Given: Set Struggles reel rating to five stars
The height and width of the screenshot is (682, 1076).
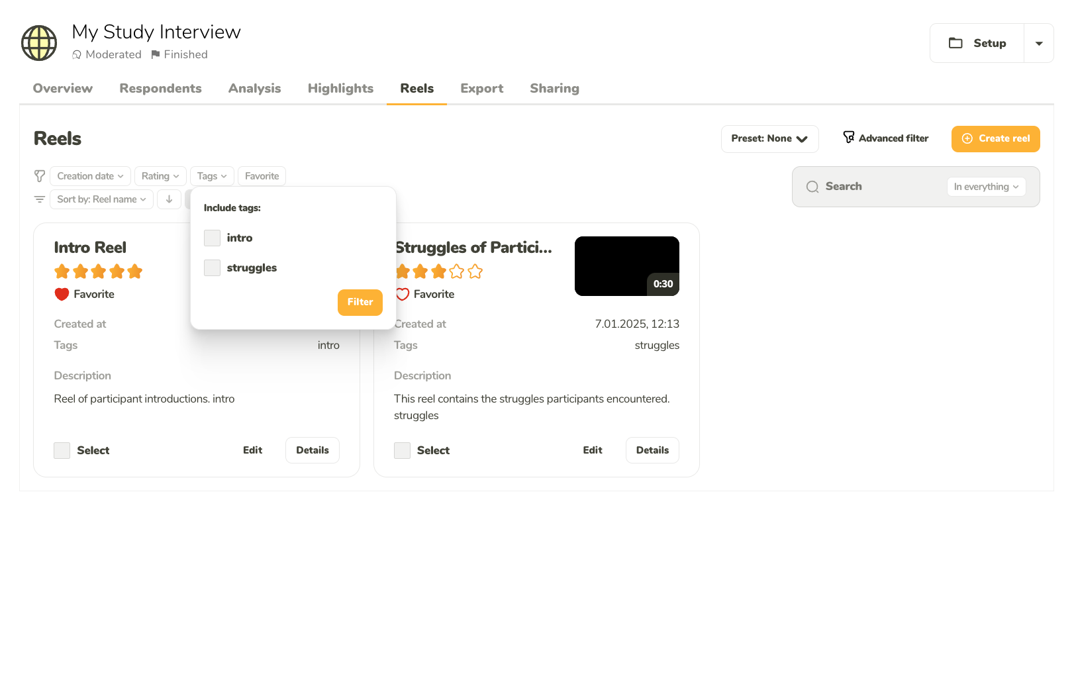Looking at the screenshot, I should click(475, 271).
